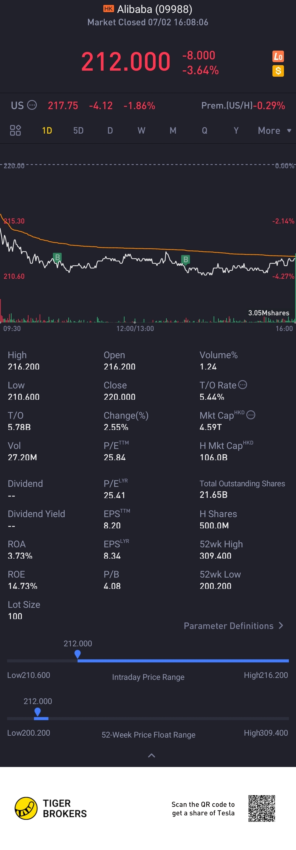Image resolution: width=296 pixels, height=850 pixels.
Task: Tap the orange Lo badge icon
Action: tap(278, 56)
